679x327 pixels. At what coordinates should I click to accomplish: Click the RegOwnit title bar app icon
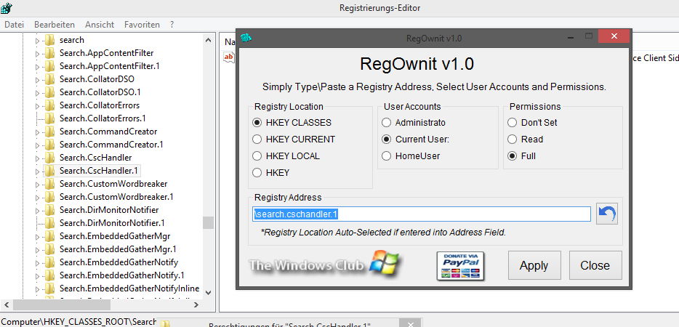[x=246, y=38]
